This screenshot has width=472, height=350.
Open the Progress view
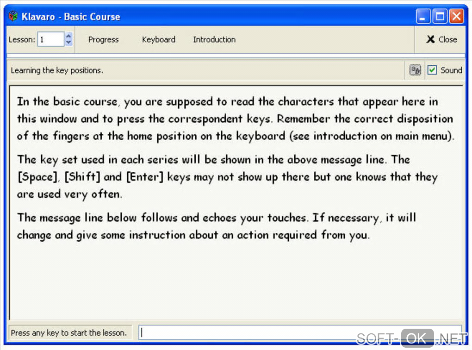103,39
